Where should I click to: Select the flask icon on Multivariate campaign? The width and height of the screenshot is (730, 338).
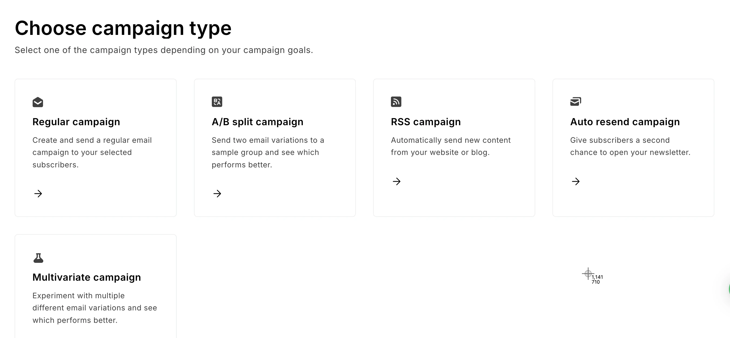coord(38,258)
